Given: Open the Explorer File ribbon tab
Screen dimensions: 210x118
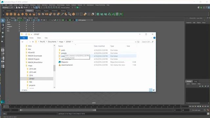Looking at the screenshot, I should click(24, 38).
